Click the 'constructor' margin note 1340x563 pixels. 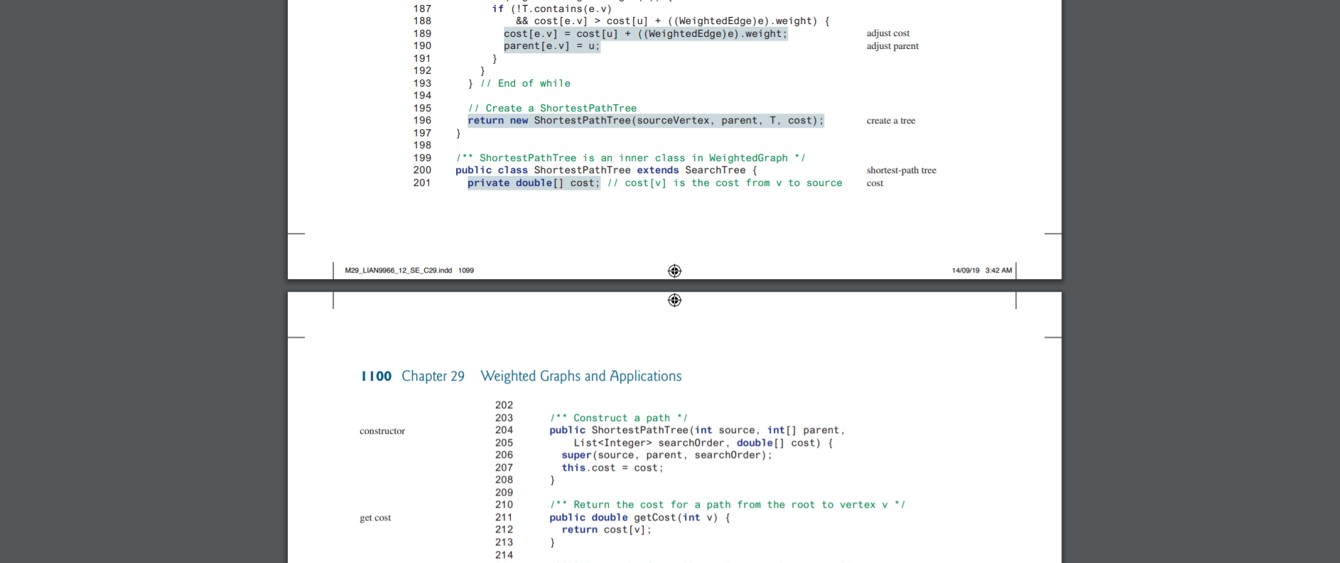point(382,431)
